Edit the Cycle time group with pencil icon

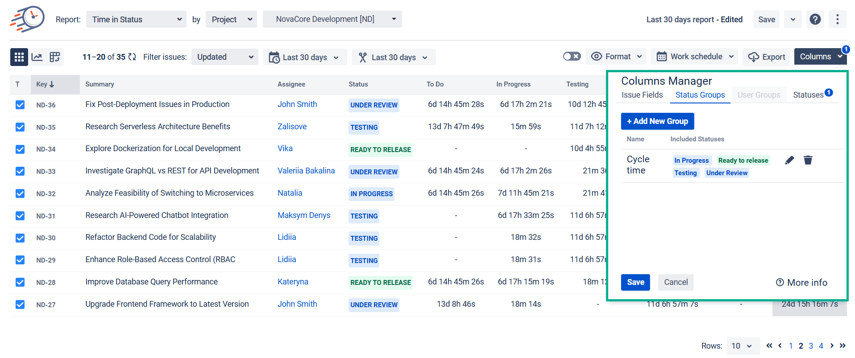tap(789, 160)
